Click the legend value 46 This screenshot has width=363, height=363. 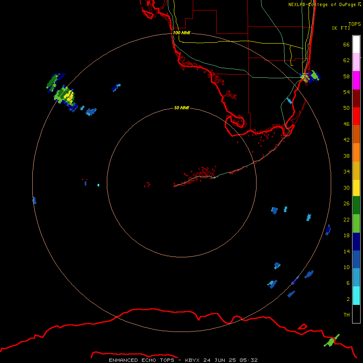click(x=346, y=124)
